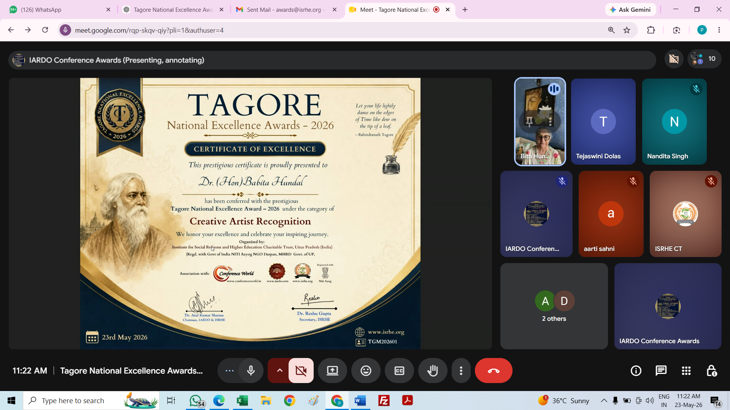Open more options on Bita Hundal's tile
Screen dimensions: 730x410
550,121
